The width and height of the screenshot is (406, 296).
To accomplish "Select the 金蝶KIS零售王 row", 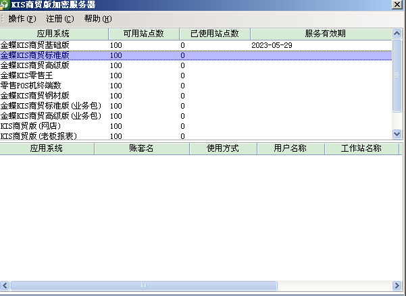I will (196, 76).
